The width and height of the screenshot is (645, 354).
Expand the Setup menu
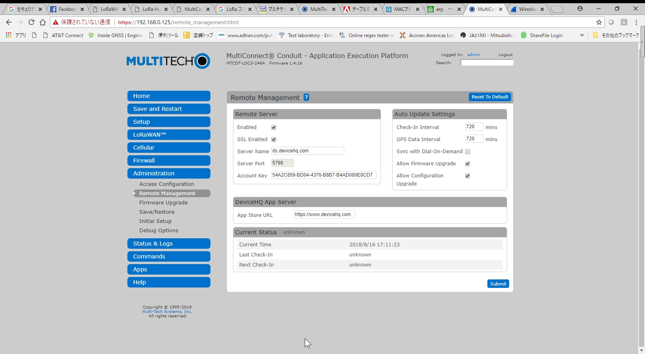pos(169,122)
